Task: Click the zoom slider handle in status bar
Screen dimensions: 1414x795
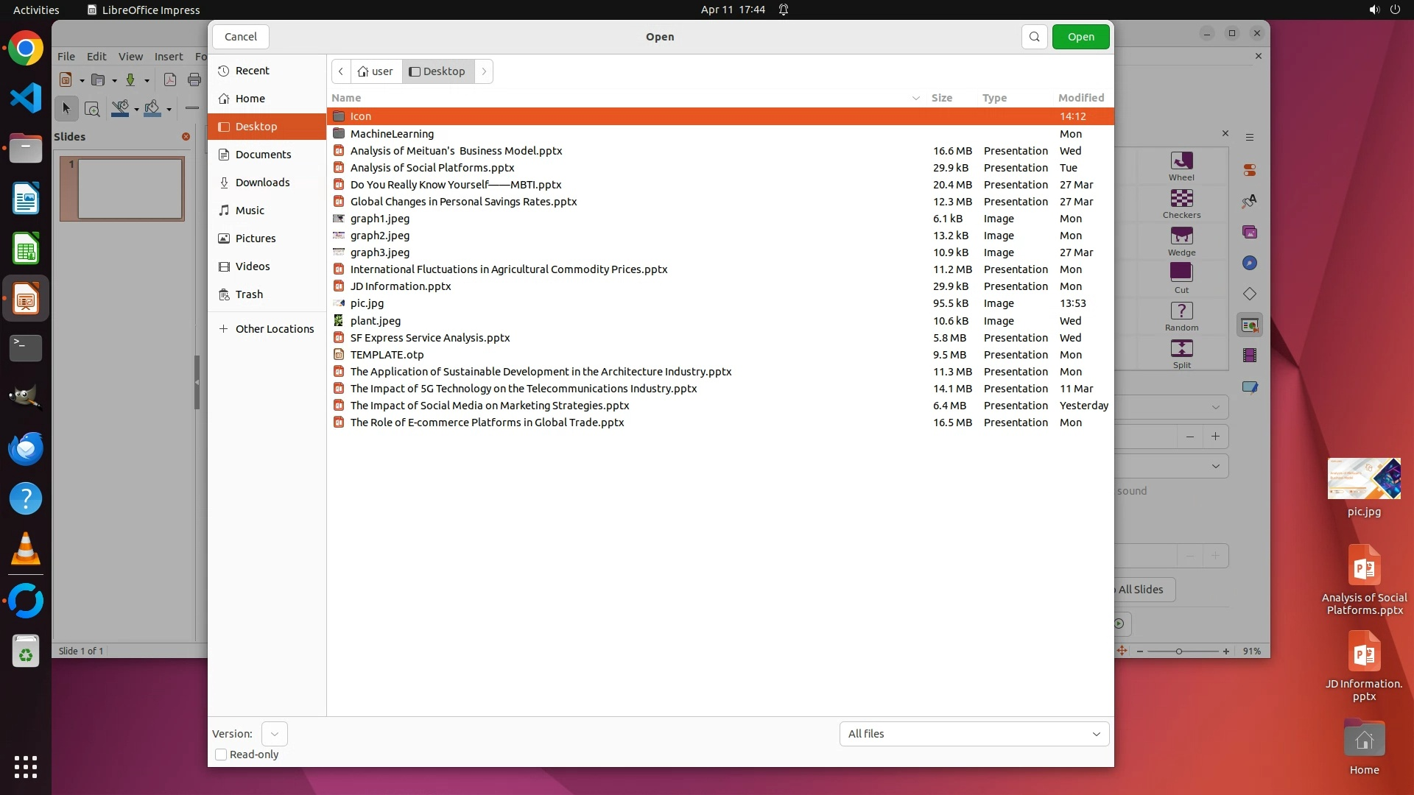Action: point(1179,651)
